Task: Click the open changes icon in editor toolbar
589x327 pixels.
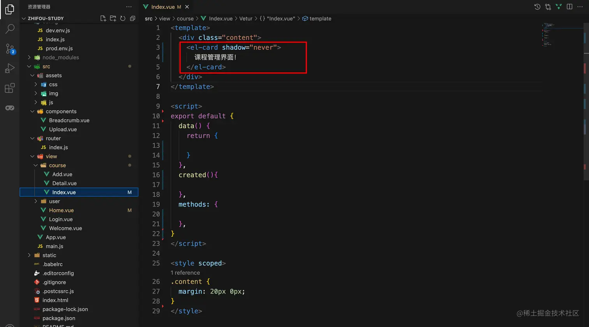Action: tap(548, 7)
